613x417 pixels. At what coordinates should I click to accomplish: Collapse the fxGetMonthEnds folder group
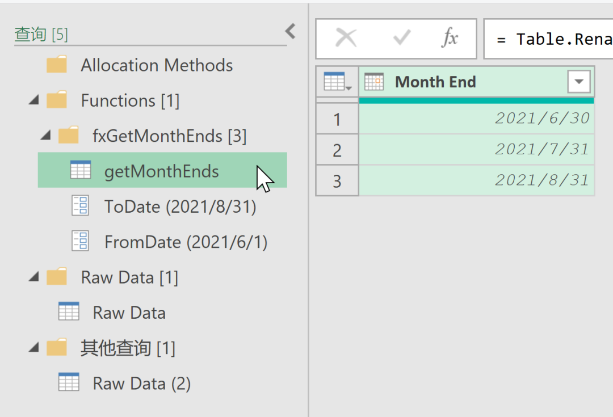coord(46,136)
